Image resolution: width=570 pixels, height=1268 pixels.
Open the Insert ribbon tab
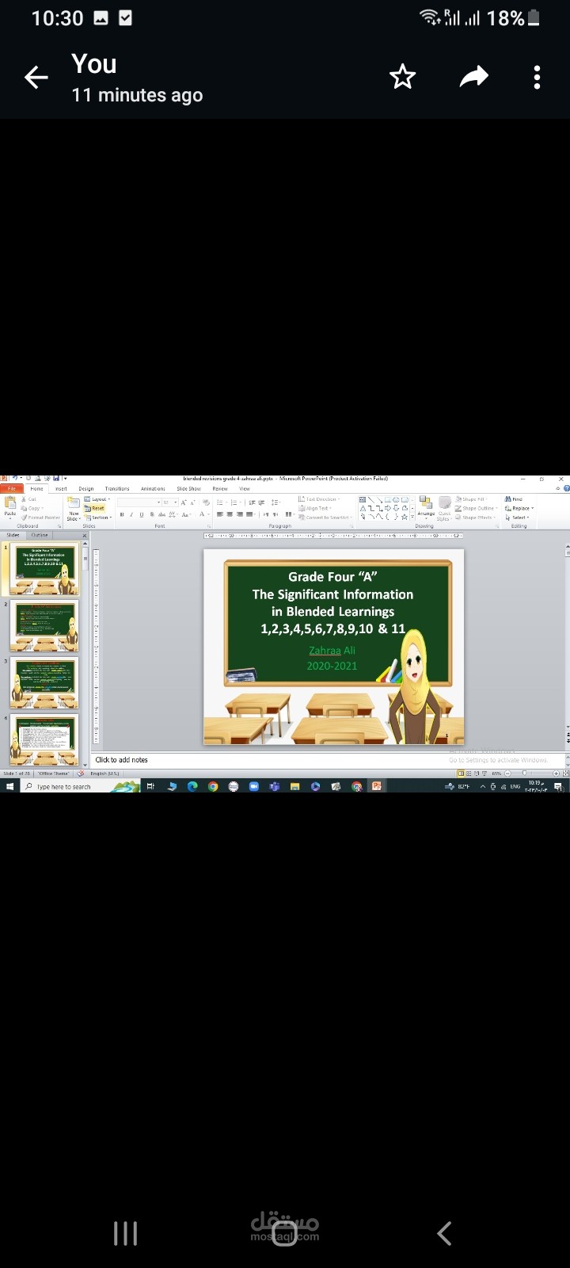[x=61, y=489]
